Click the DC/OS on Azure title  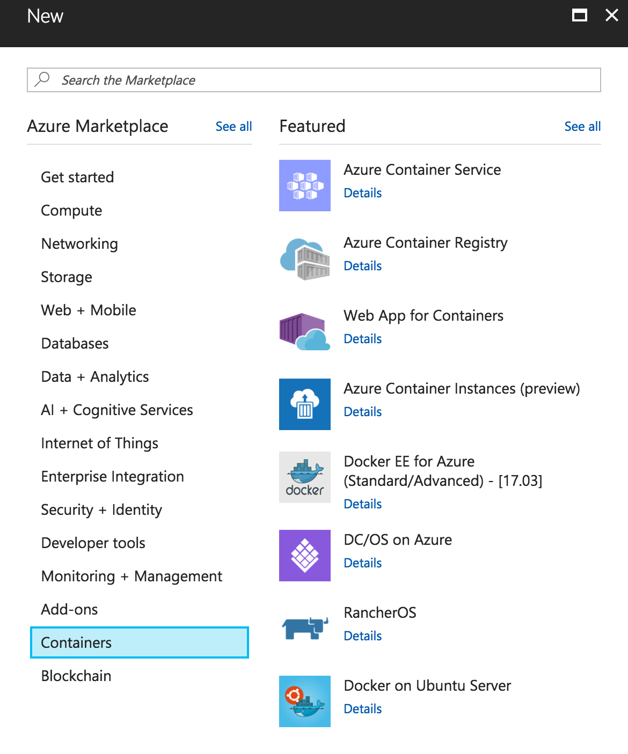(x=398, y=539)
